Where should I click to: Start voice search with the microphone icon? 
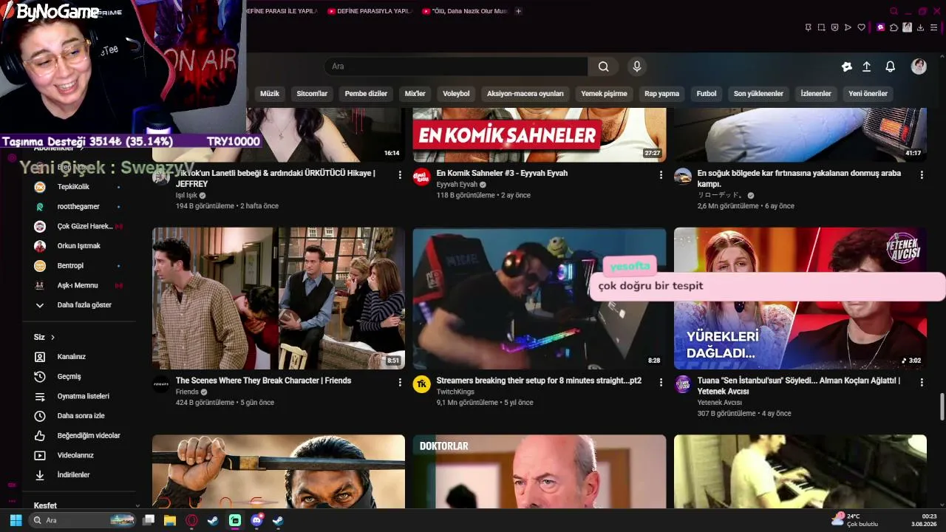[637, 66]
